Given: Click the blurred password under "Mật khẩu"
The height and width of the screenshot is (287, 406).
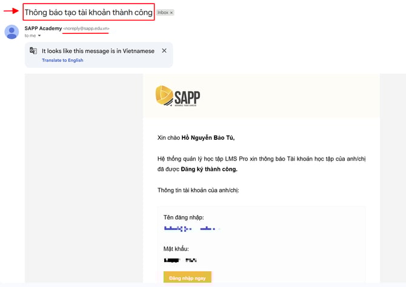Looking at the screenshot, I should 180,260.
